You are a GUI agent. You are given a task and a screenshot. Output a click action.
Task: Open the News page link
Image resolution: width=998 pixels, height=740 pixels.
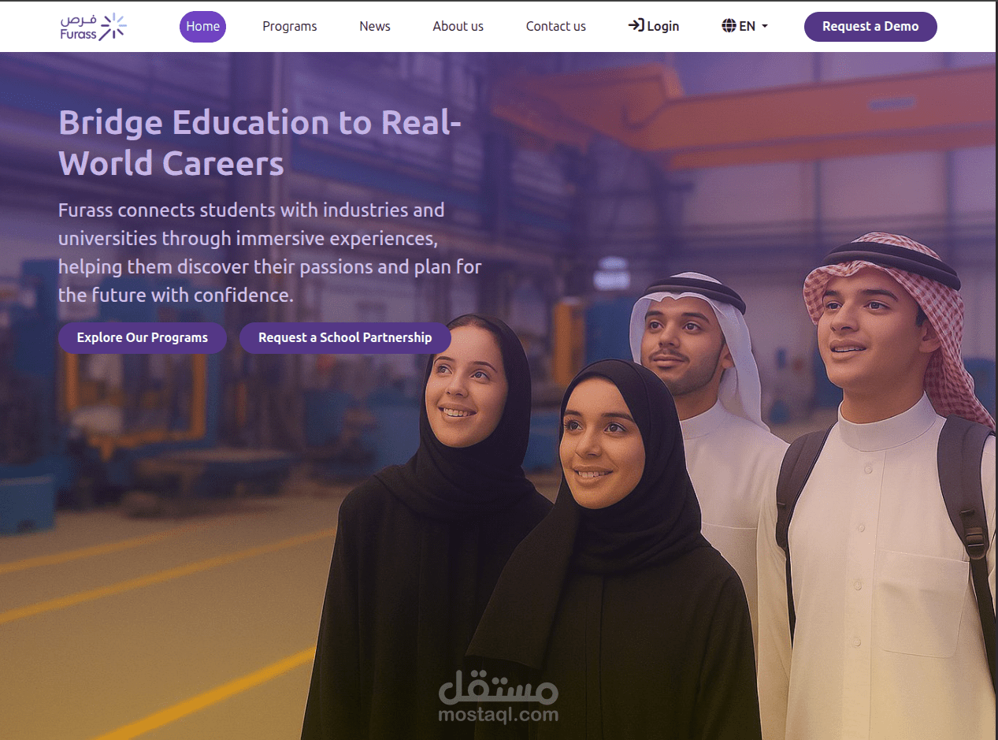375,27
